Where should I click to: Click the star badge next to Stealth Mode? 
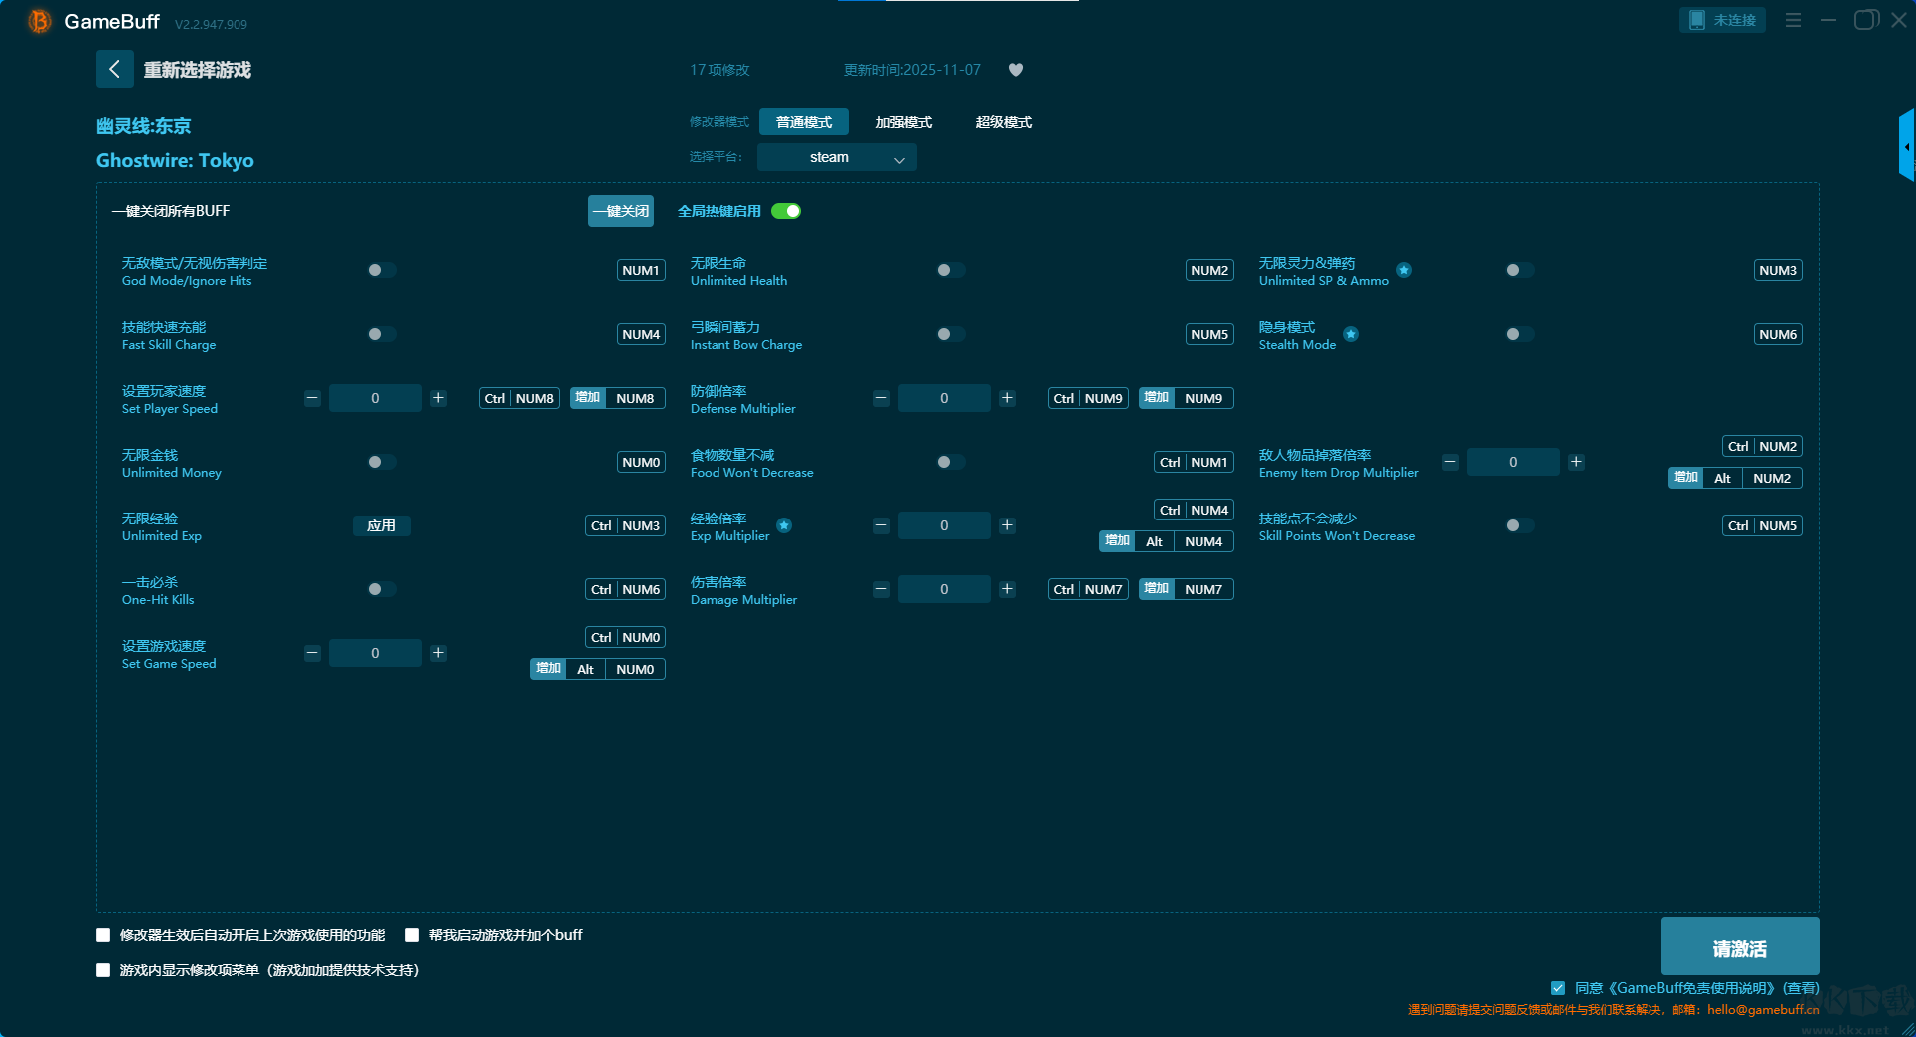(1351, 334)
